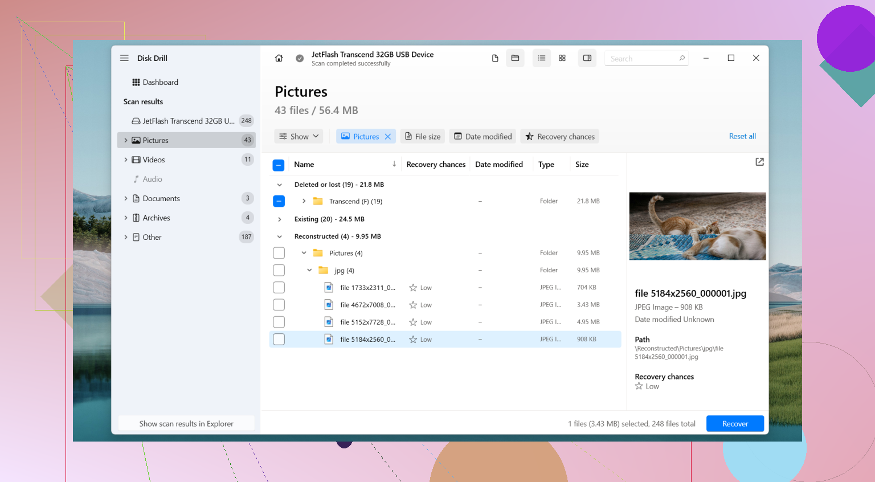
Task: Click in the Search input field
Action: coord(646,58)
